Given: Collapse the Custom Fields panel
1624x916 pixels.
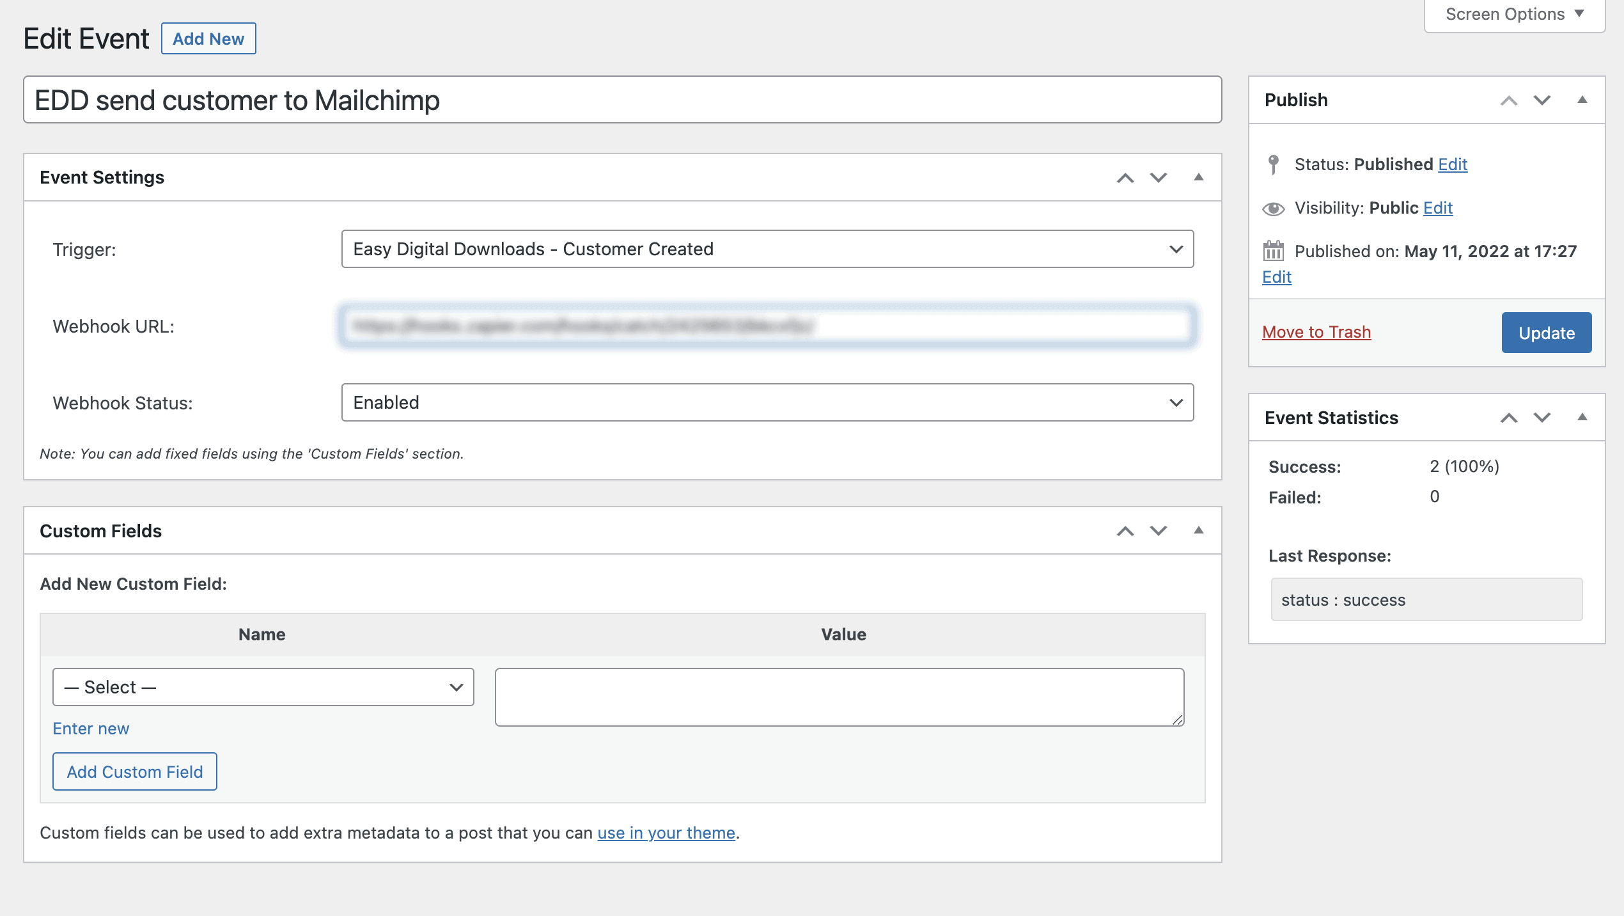Looking at the screenshot, I should click(1199, 530).
